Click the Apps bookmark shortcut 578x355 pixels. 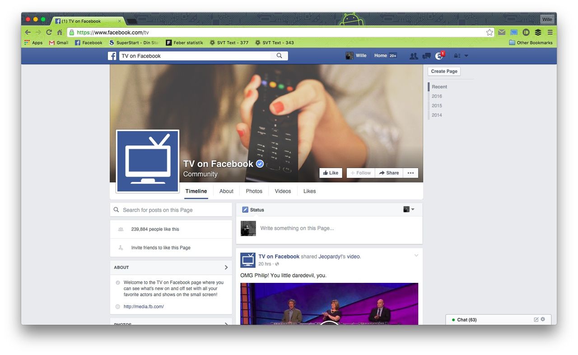[33, 43]
